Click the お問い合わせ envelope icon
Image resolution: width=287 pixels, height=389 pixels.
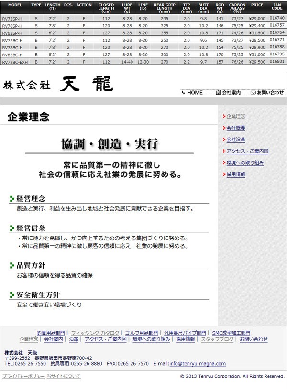[253, 93]
